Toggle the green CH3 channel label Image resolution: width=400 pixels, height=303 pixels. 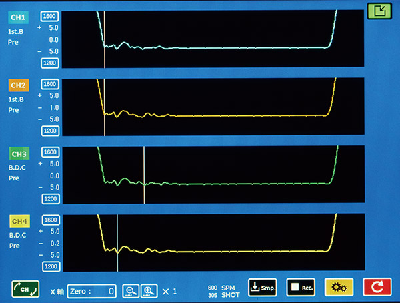(x=19, y=154)
